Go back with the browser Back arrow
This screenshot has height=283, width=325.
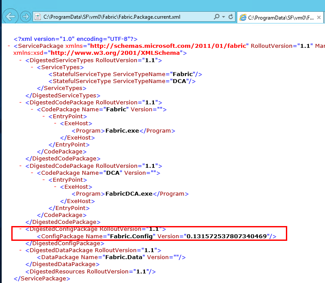(10, 17)
